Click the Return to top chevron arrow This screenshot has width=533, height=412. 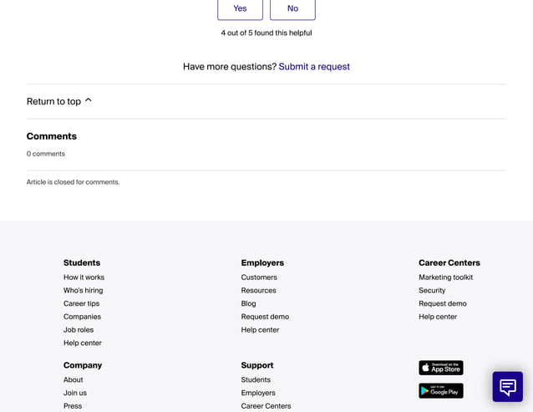coord(89,100)
